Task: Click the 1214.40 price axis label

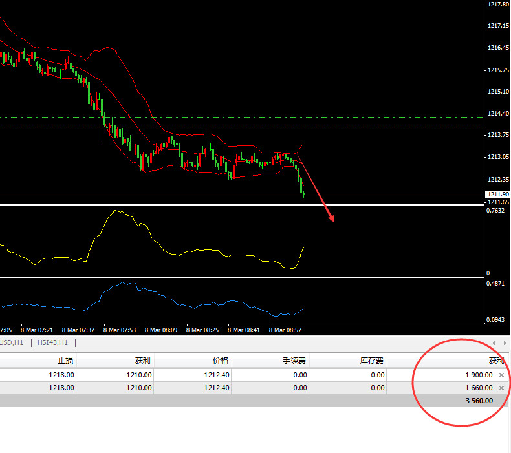Action: [x=498, y=114]
